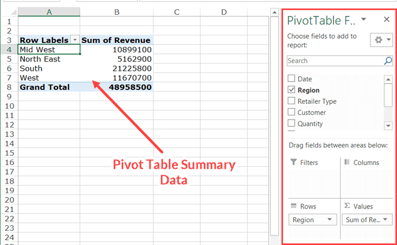
Task: Select the Grand Total cell
Action: (49, 87)
